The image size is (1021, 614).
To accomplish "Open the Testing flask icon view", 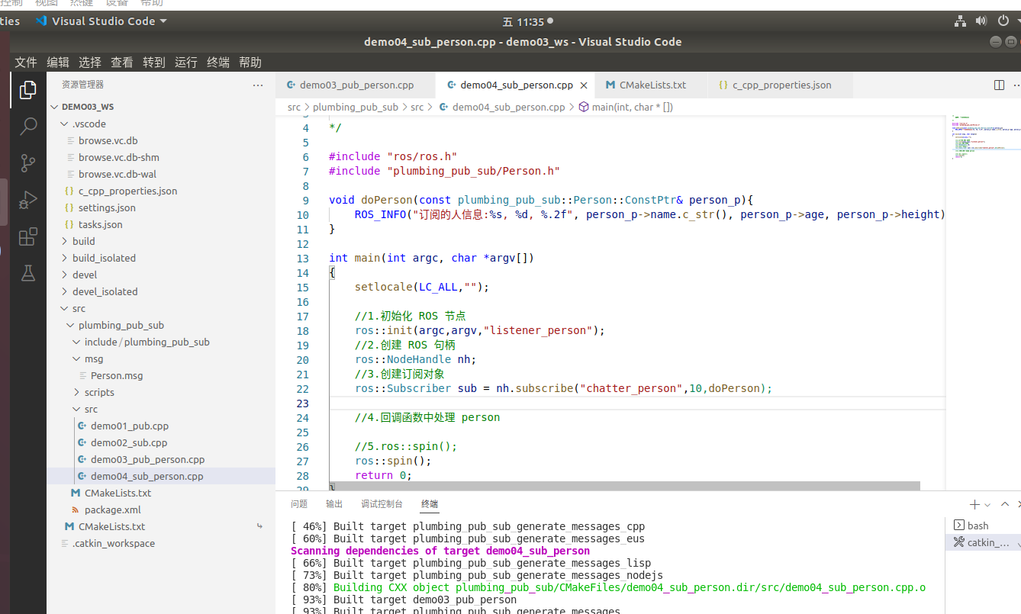I will pos(28,273).
